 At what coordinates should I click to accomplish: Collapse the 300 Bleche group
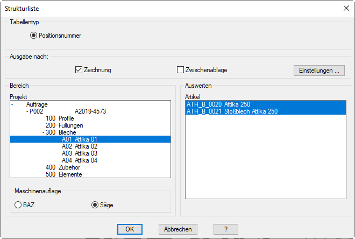(43, 132)
